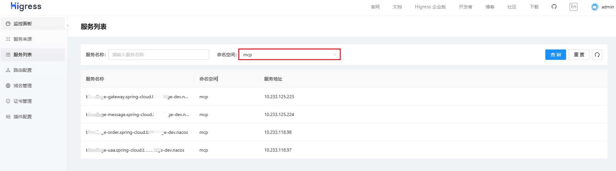Open the 监控面板 dashboard menu item

(23, 24)
